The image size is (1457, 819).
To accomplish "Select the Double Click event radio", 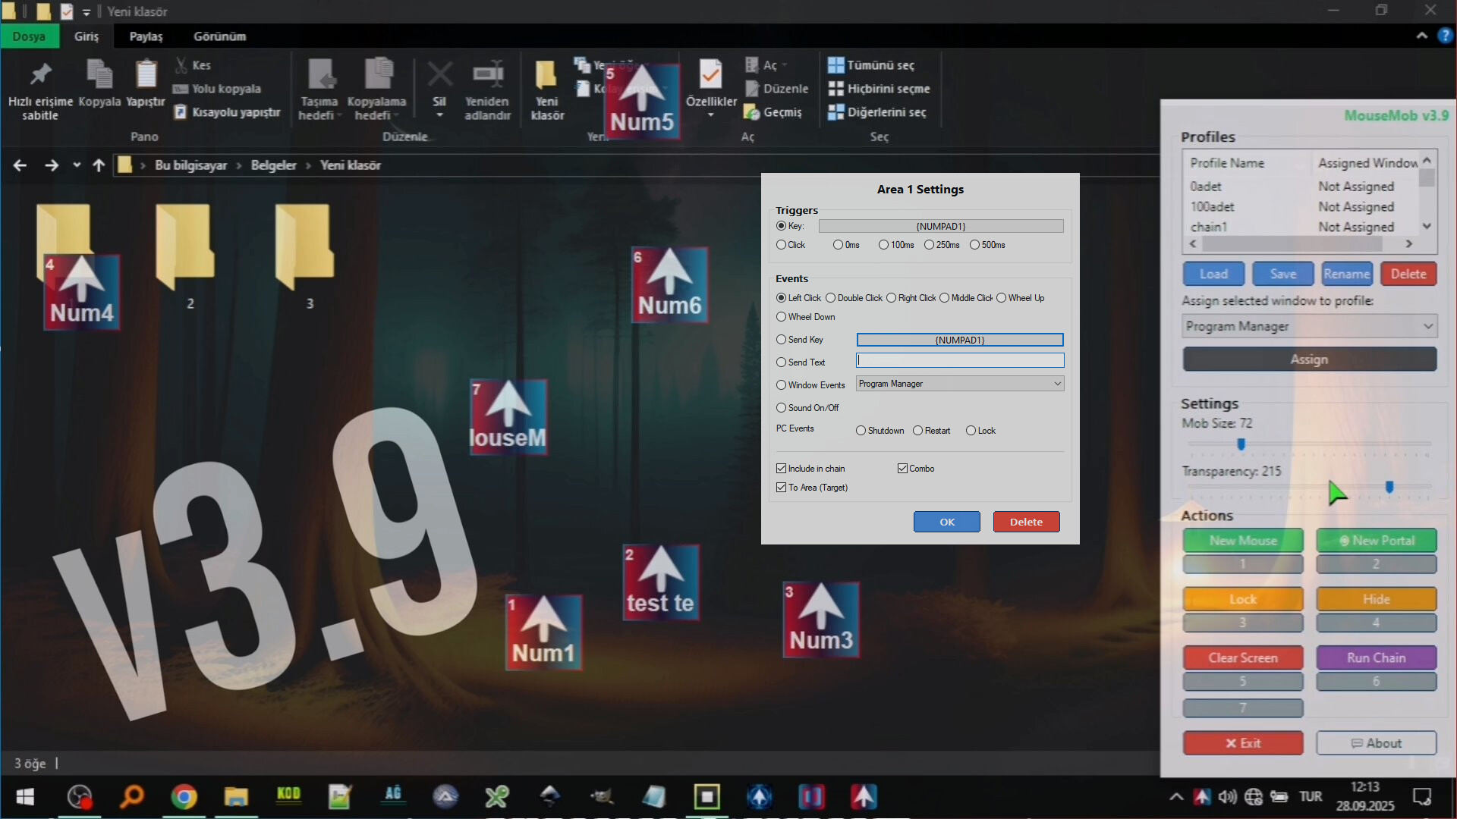I will (x=831, y=298).
